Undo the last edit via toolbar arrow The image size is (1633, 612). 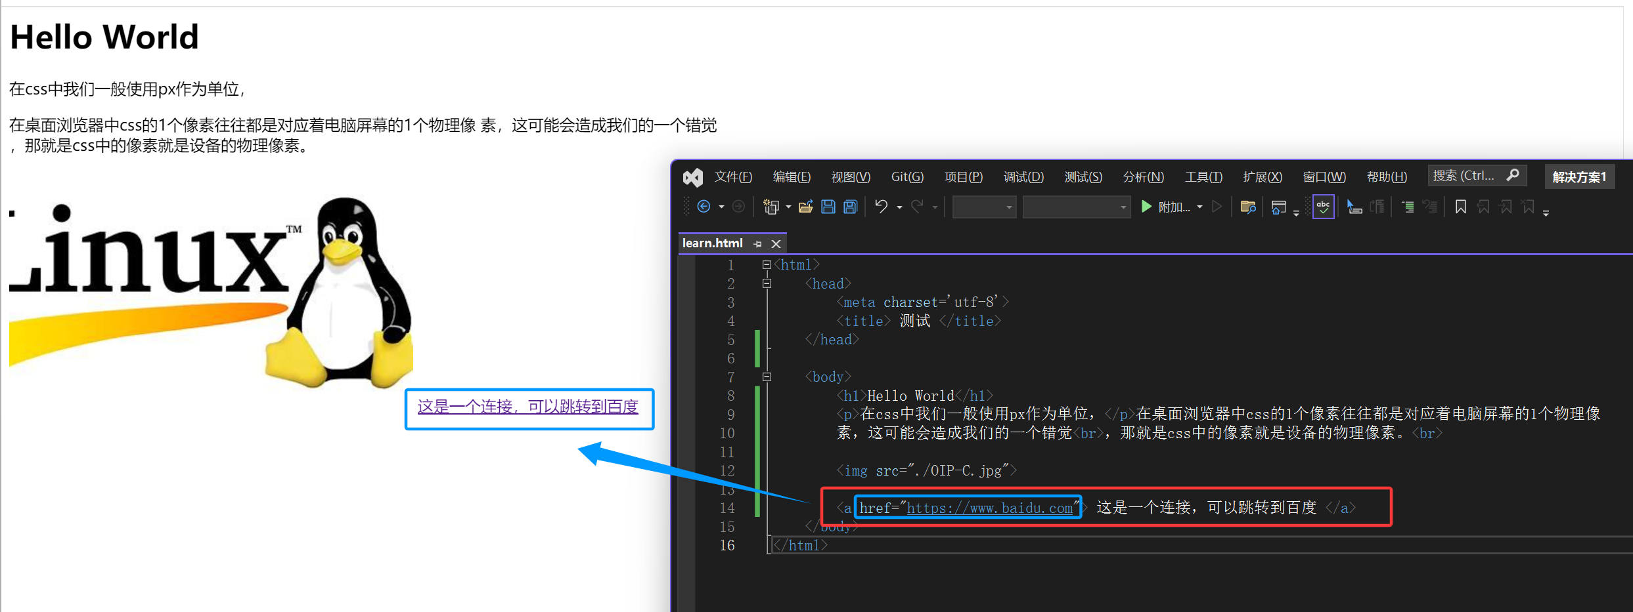pyautogui.click(x=882, y=207)
